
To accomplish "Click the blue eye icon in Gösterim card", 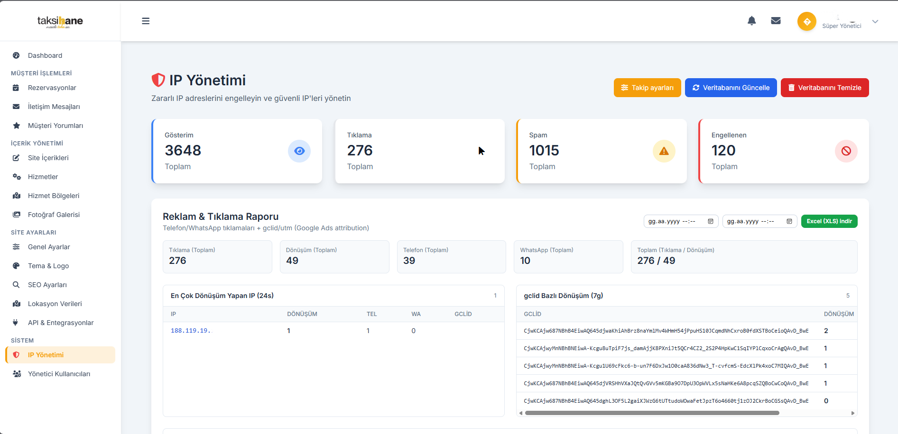I will (x=299, y=151).
